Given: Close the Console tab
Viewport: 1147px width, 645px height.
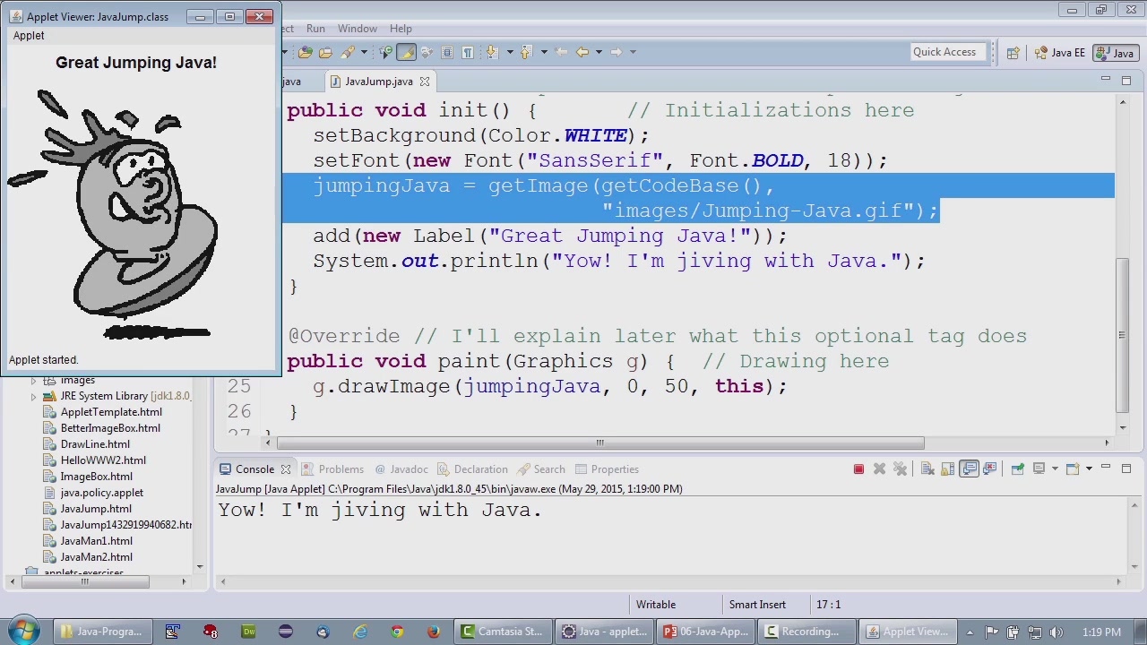Looking at the screenshot, I should 286,469.
